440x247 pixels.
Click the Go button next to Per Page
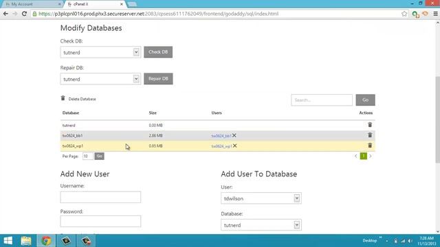[x=99, y=156]
